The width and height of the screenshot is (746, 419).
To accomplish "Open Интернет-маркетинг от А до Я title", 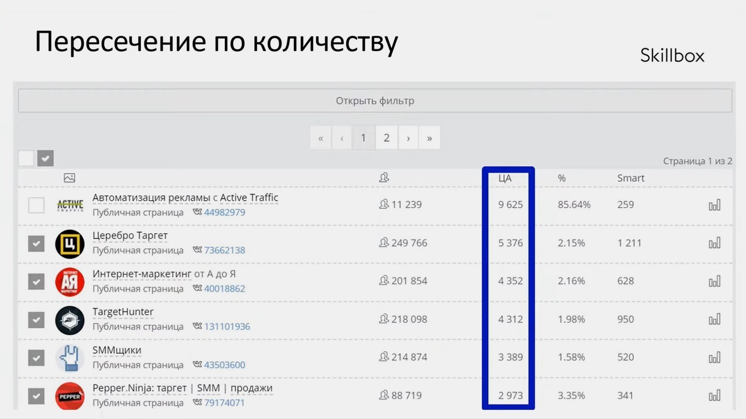I will 164,274.
